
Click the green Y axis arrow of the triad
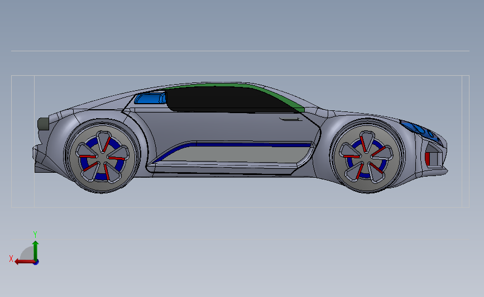coord(36,250)
